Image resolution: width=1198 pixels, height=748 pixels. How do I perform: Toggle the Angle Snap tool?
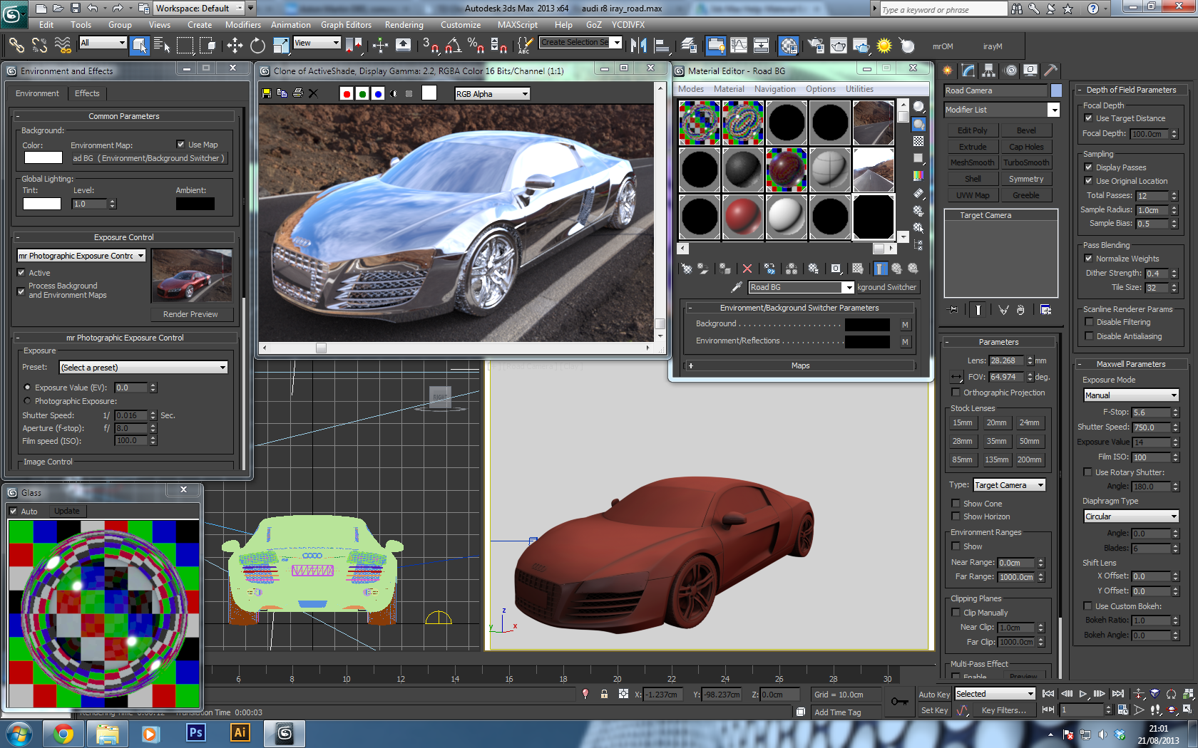coord(453,46)
